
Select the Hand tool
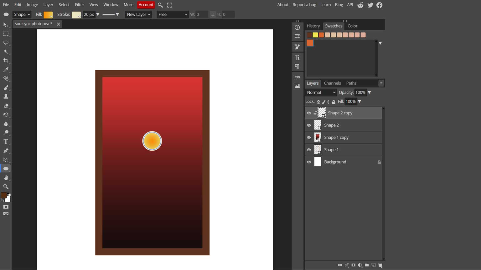6,177
